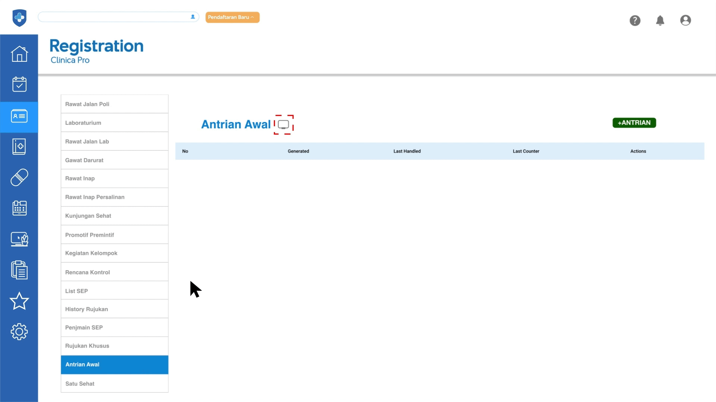Open the help question mark icon
Image resolution: width=716 pixels, height=402 pixels.
click(635, 20)
